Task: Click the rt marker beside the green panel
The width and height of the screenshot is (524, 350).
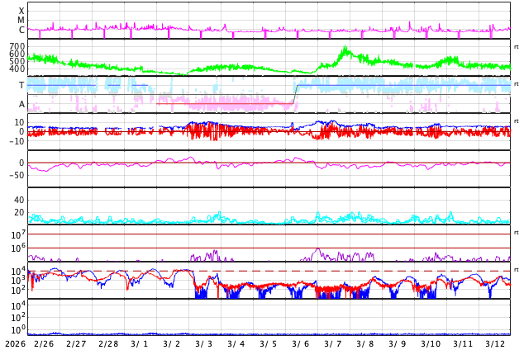Action: pos(516,46)
